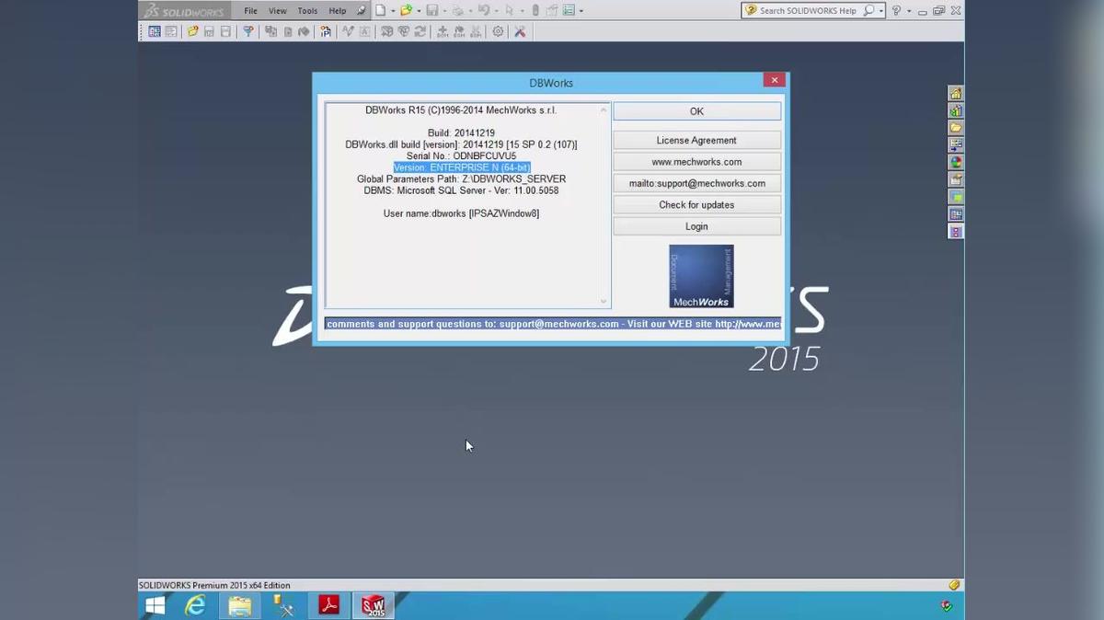Open the Appearances color ball task pane tab
This screenshot has width=1104, height=620.
click(x=956, y=163)
